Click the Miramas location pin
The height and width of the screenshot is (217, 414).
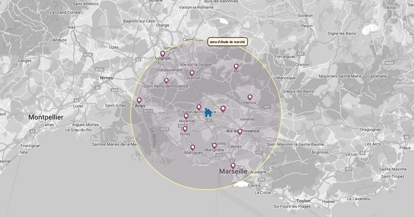(186, 116)
